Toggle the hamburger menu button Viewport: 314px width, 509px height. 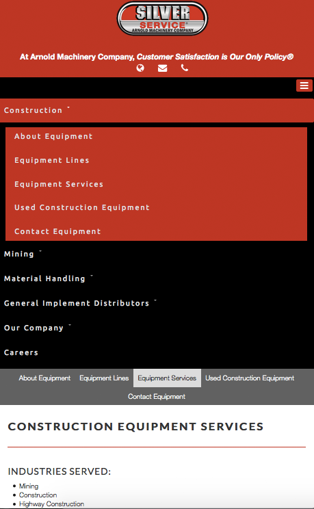tap(304, 86)
